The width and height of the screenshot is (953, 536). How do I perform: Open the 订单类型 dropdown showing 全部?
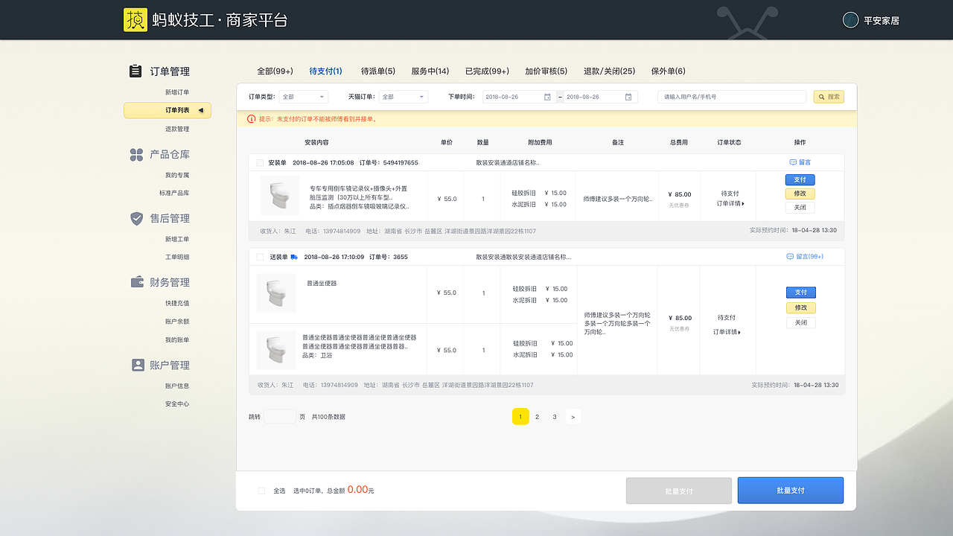pyautogui.click(x=303, y=97)
